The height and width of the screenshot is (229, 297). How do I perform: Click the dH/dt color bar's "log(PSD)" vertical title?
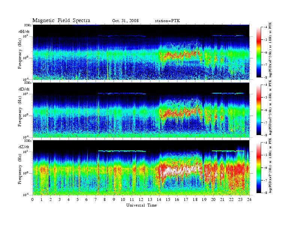pyautogui.click(x=270, y=50)
